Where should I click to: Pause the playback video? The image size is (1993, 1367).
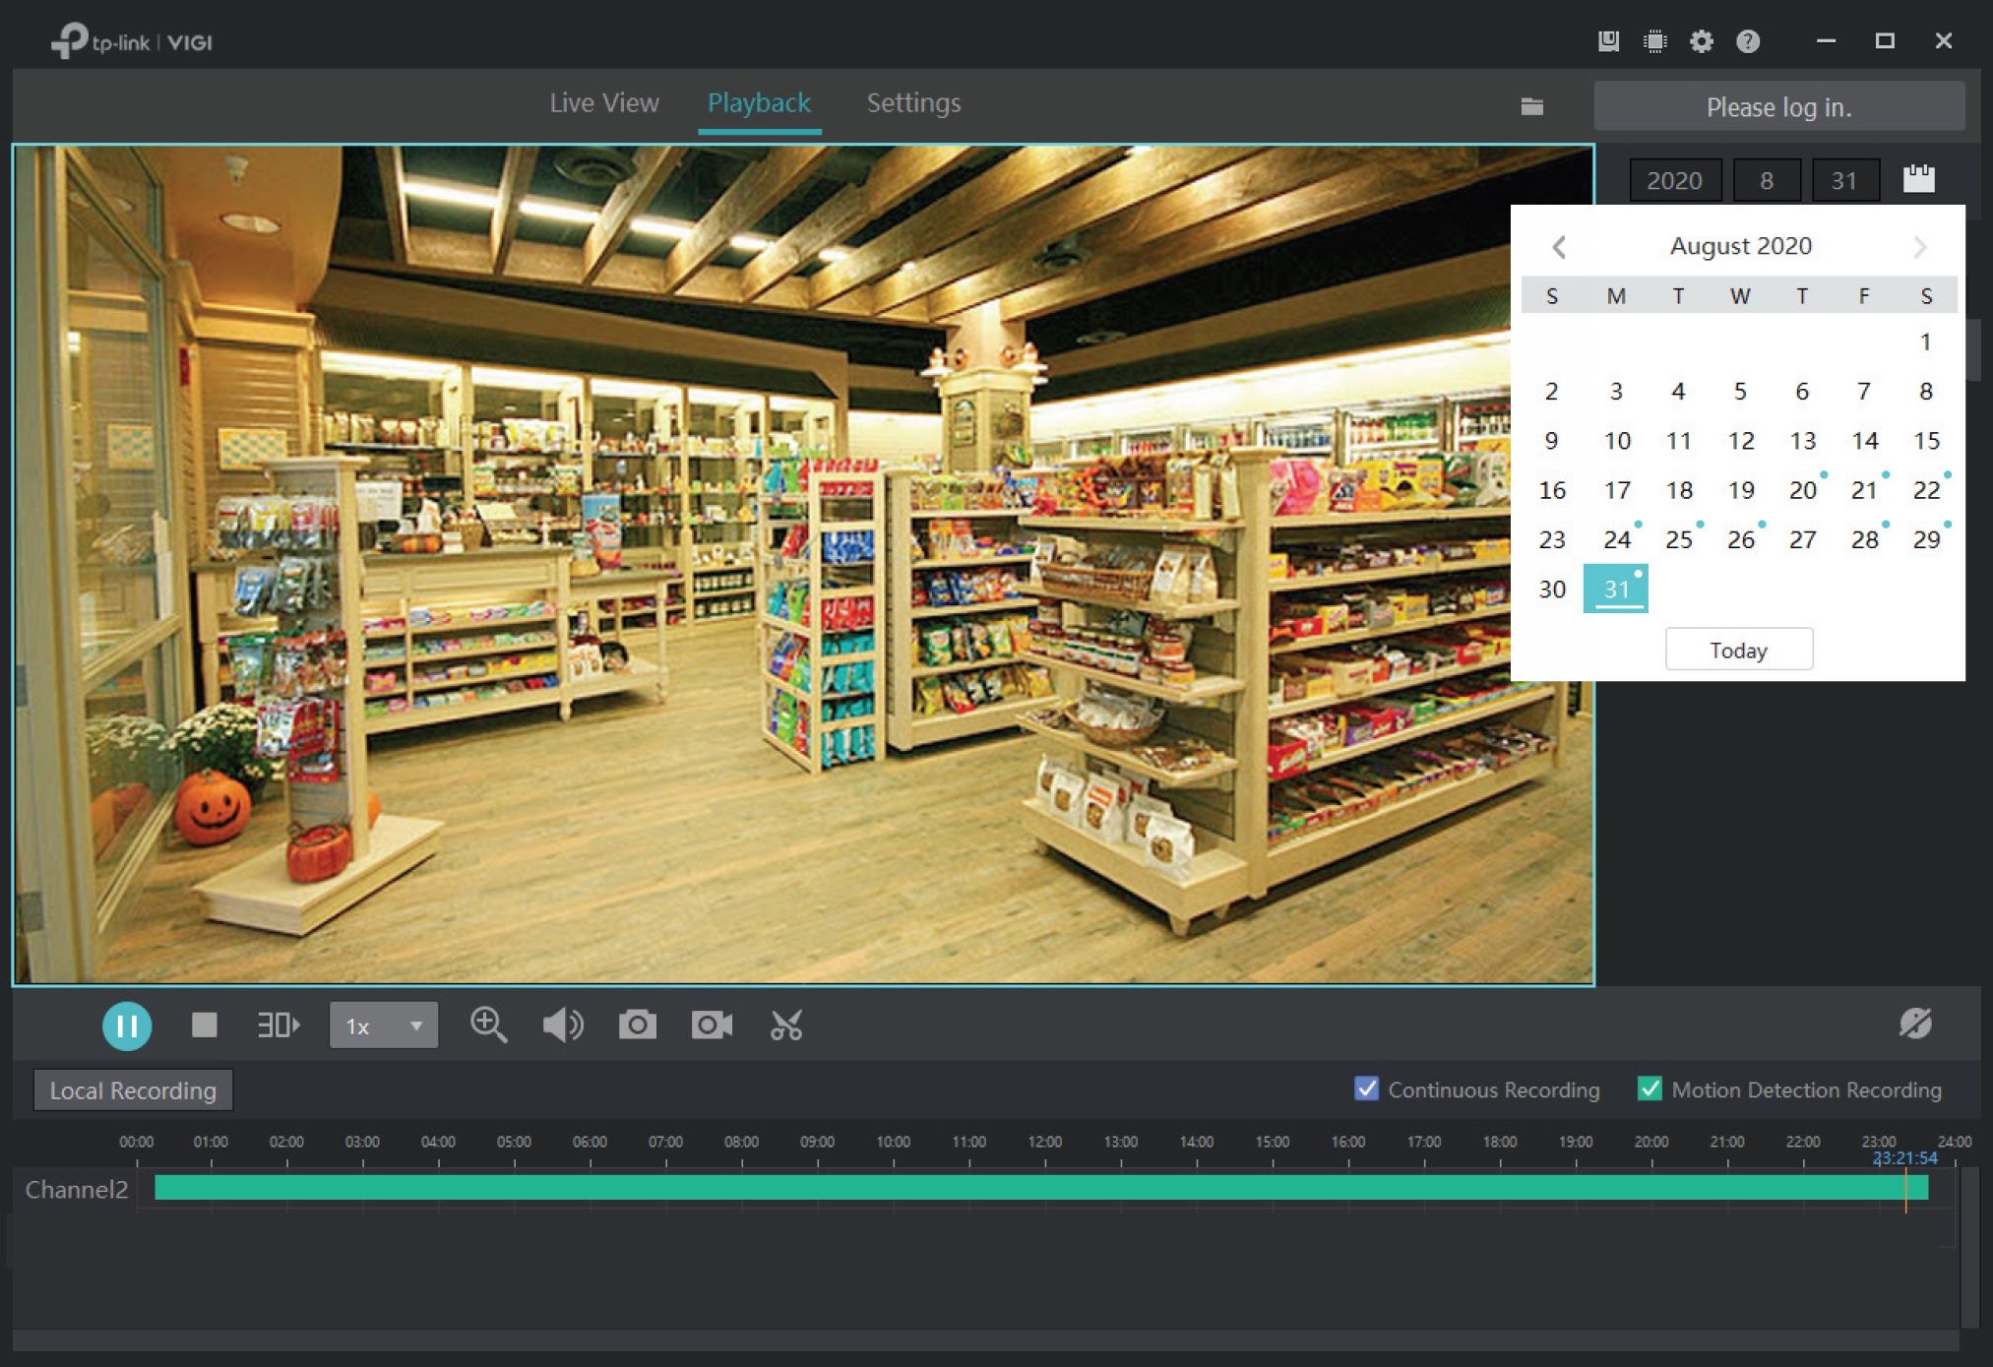[x=127, y=1025]
